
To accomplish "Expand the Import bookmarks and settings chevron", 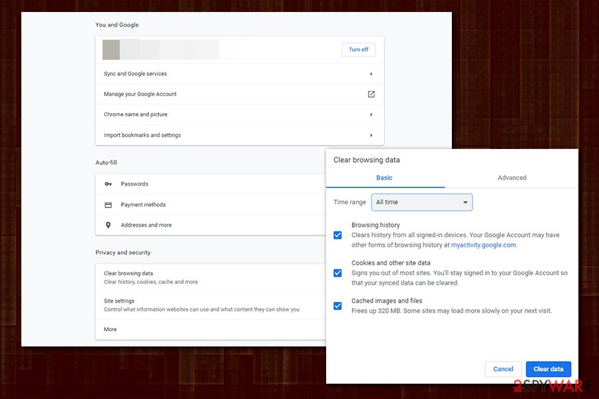I will pos(371,135).
